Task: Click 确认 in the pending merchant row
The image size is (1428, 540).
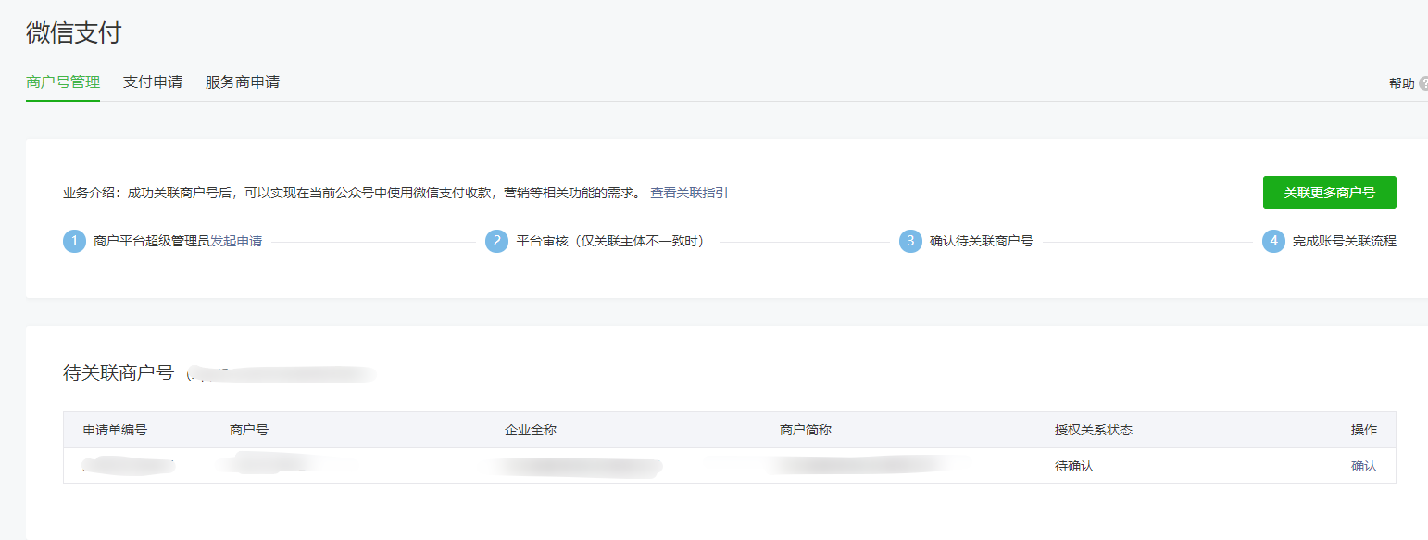Action: point(1364,466)
